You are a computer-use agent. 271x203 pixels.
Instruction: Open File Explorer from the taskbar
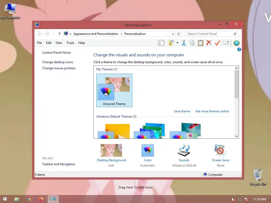17,199
